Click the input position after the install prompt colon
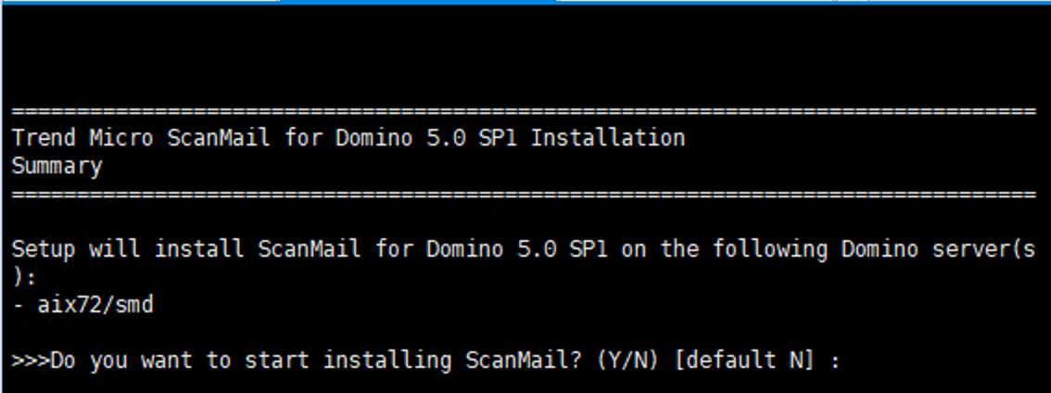This screenshot has width=1051, height=393. pos(851,360)
